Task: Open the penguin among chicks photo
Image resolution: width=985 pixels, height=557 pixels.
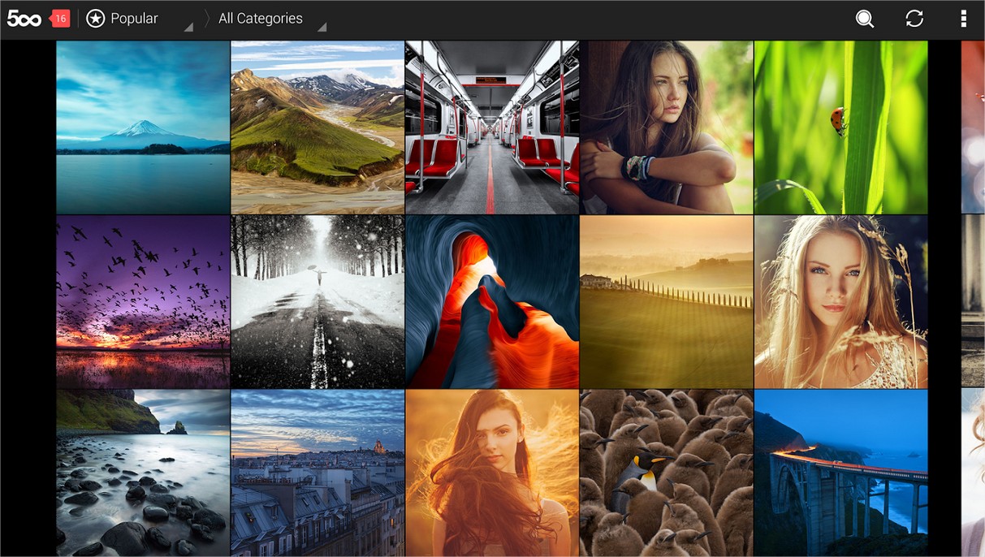Action: point(666,473)
